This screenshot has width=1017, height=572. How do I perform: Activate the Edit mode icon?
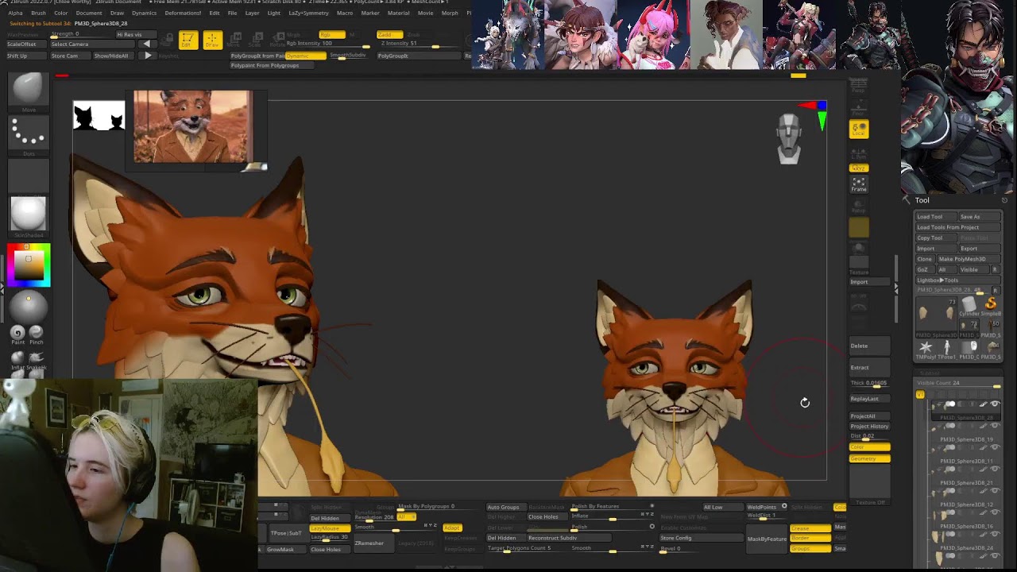188,40
